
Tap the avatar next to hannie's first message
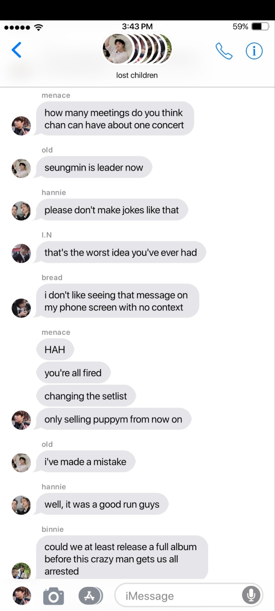coord(21,211)
